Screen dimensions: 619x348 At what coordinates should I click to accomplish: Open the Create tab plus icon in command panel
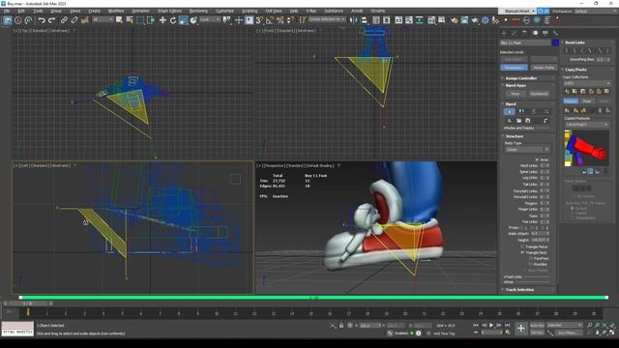point(504,33)
